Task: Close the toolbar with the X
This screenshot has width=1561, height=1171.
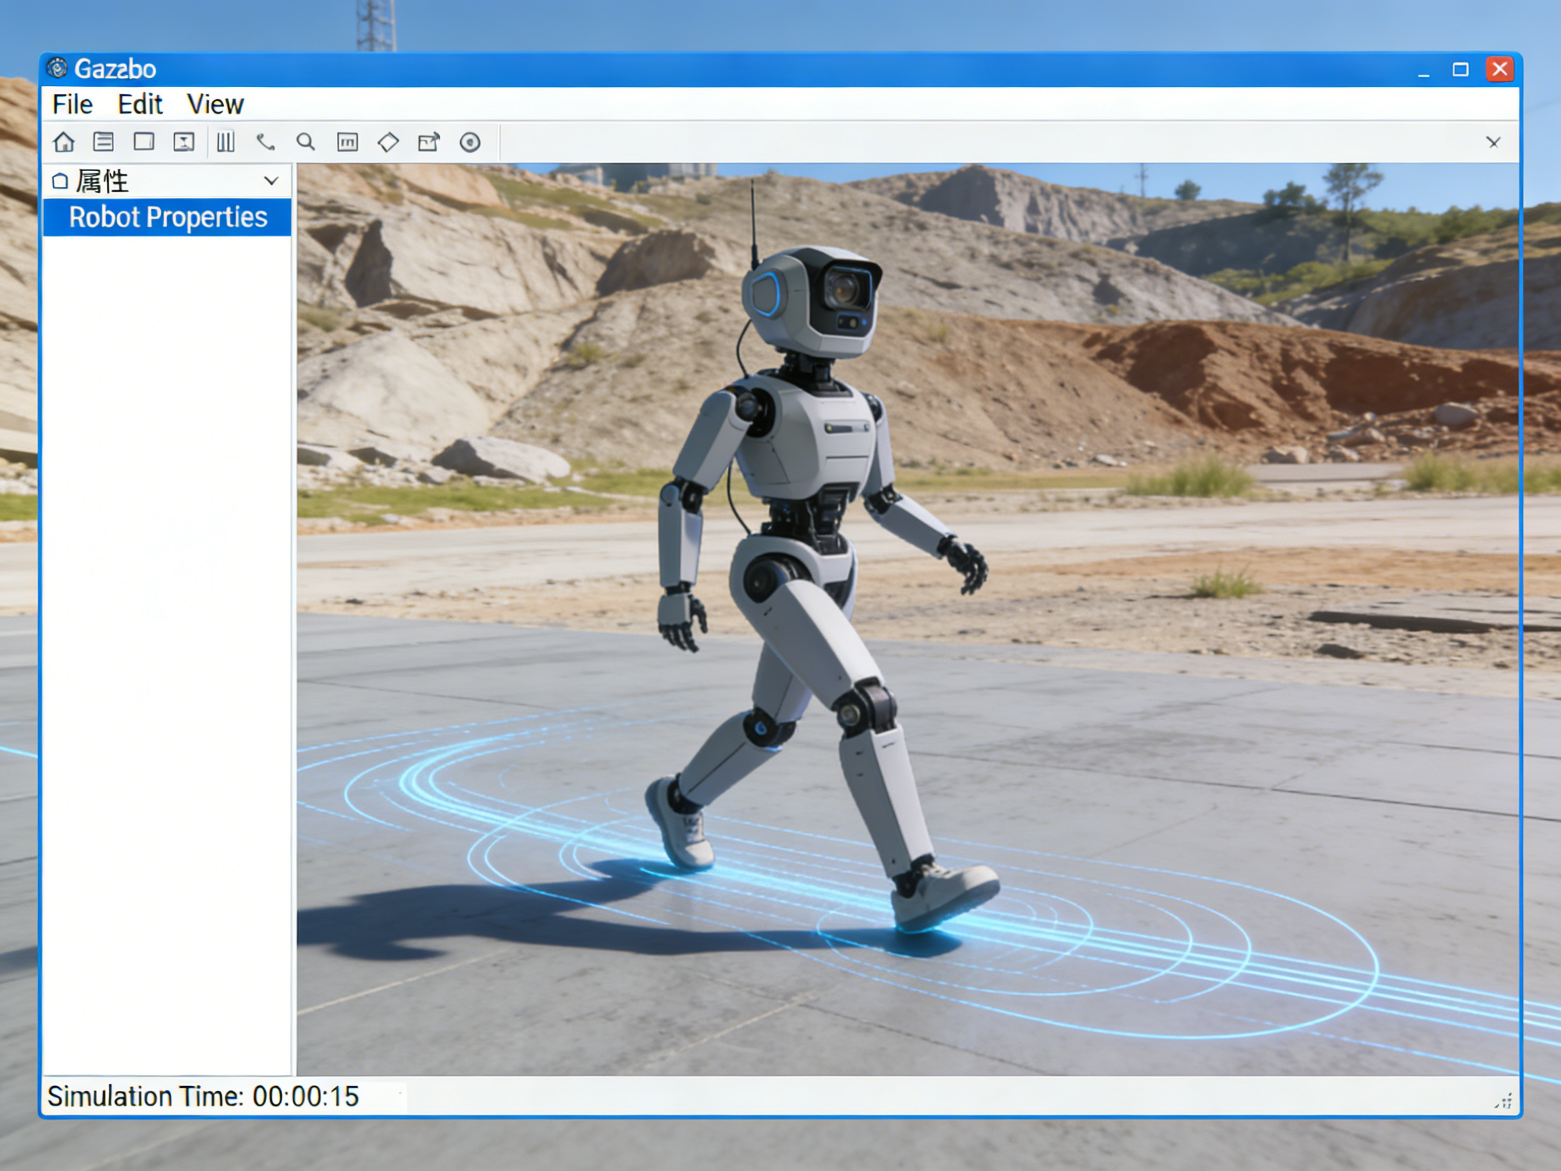Action: [1492, 143]
